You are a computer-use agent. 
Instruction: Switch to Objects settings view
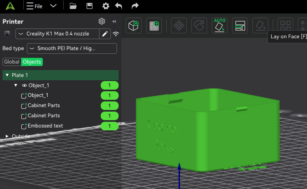click(x=32, y=62)
